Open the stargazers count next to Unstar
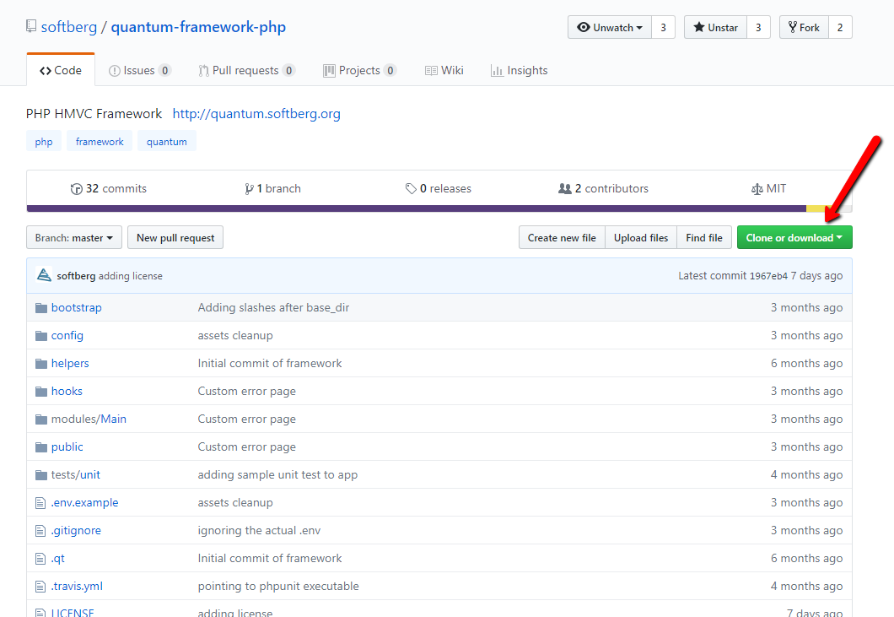Viewport: 894px width, 617px height. coord(758,27)
